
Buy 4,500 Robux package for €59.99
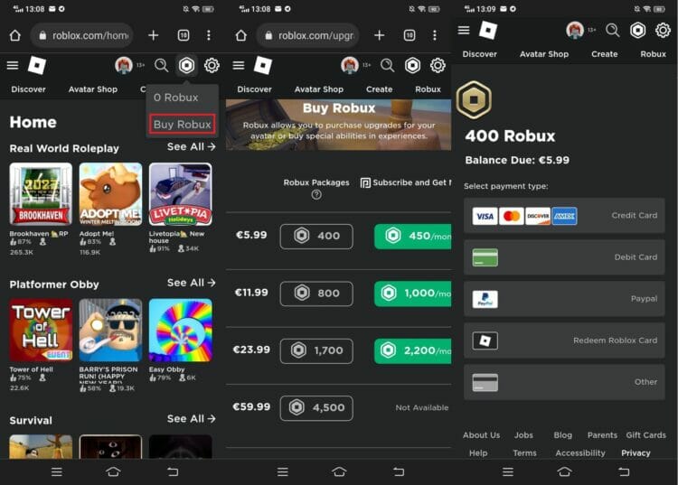pos(316,408)
